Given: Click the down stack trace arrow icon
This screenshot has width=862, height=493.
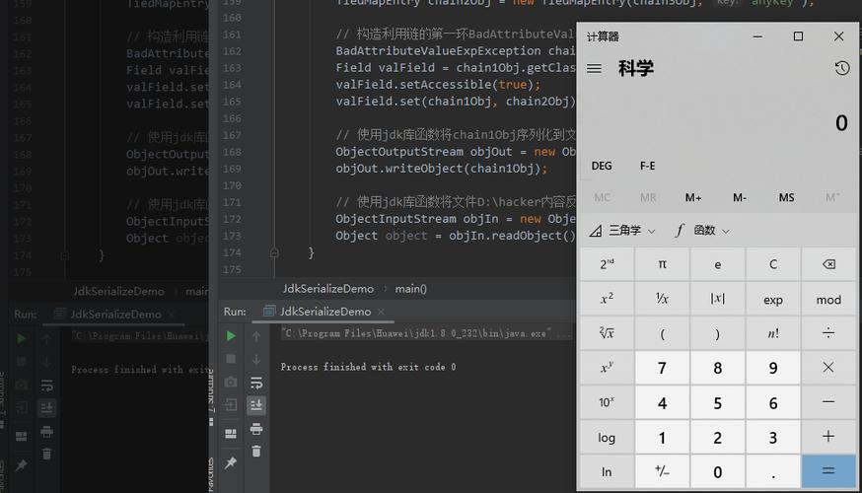Looking at the screenshot, I should (256, 360).
